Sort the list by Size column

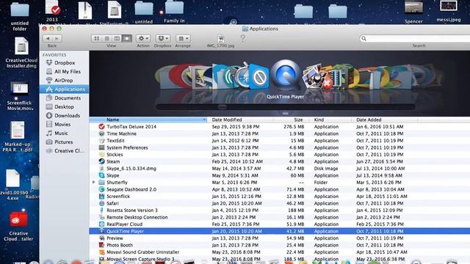click(291, 120)
